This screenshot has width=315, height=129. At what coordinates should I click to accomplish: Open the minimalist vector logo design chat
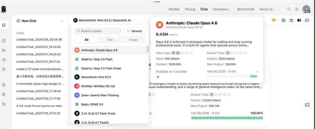[x=40, y=84]
